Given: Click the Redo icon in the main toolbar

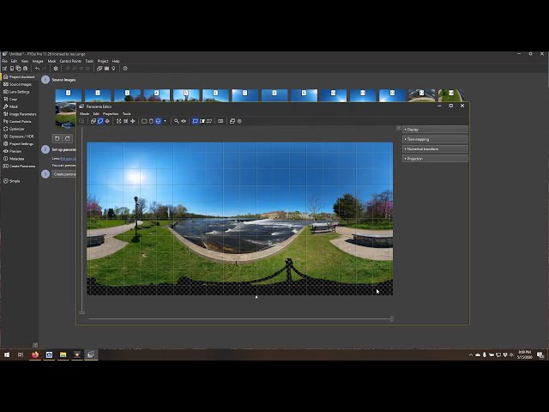Looking at the screenshot, I should coord(44,69).
